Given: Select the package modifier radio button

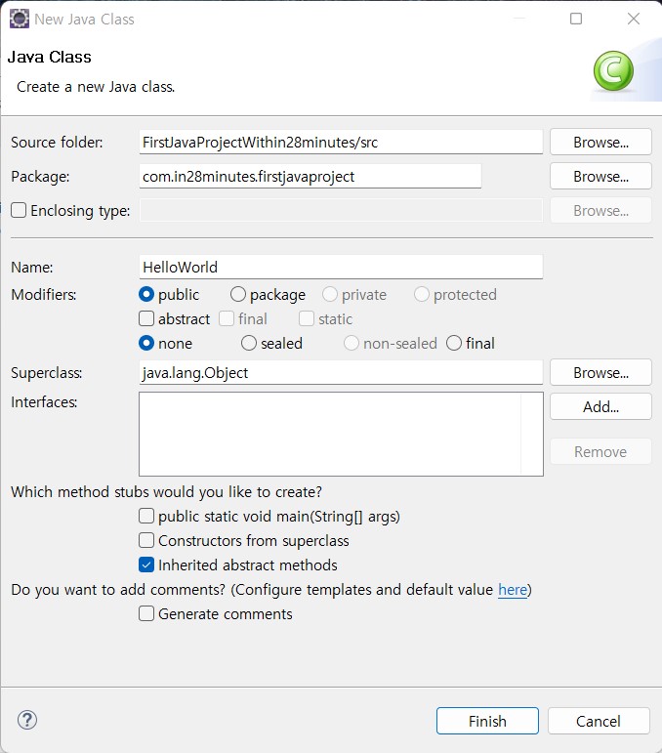Looking at the screenshot, I should pos(238,294).
